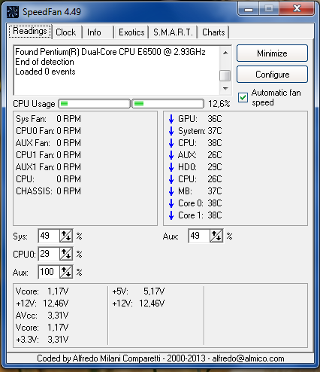This screenshot has height=372, width=320.
Task: Click the 'AVcc: 3,31V' voltage reading
Action: [42, 316]
